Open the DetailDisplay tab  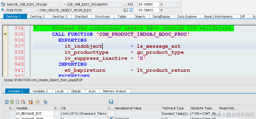coord(161,16)
